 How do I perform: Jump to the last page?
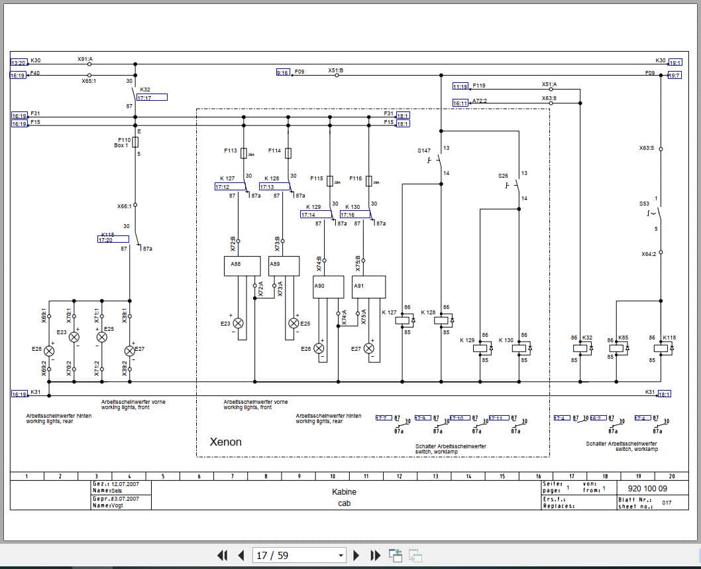coord(376,555)
